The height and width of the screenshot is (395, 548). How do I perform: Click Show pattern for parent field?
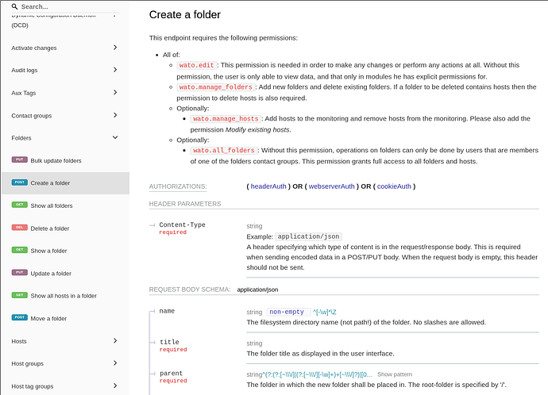point(394,374)
